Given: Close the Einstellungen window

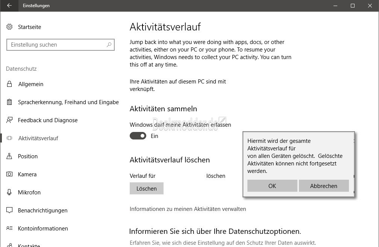Looking at the screenshot, I should point(370,6).
